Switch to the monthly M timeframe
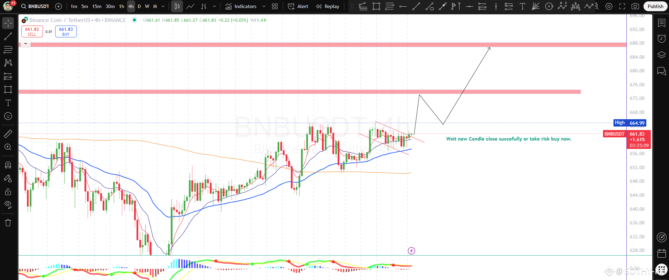Viewport: 669px width, 280px height. tap(155, 6)
